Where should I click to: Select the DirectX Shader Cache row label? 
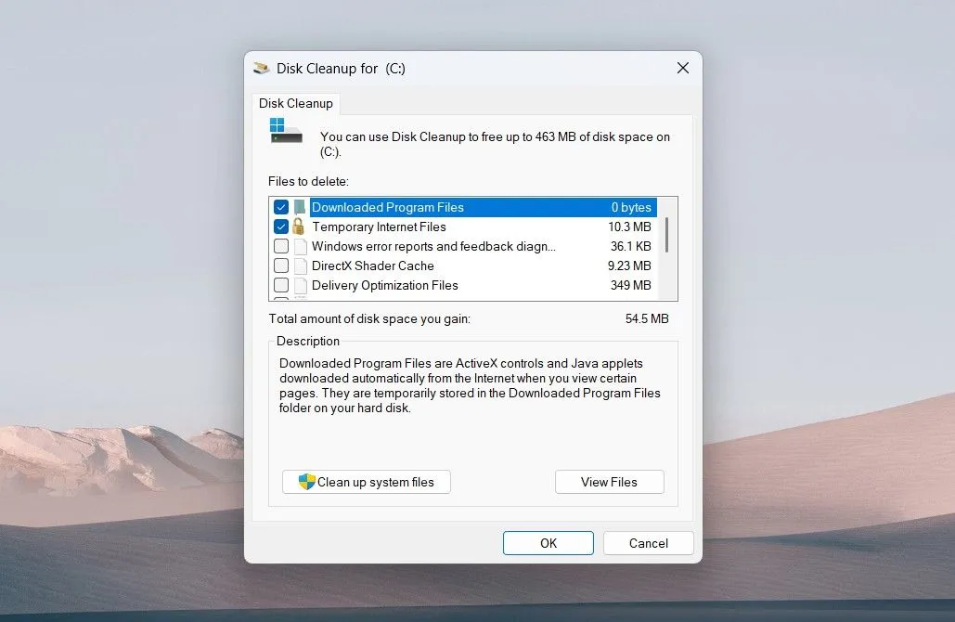373,266
